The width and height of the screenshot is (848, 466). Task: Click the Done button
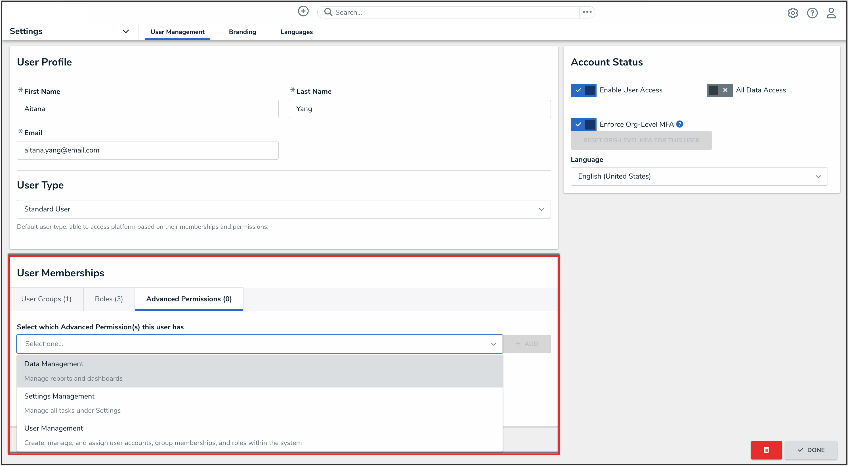811,450
